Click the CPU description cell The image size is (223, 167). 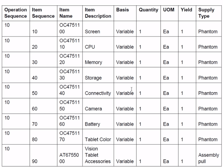point(90,47)
